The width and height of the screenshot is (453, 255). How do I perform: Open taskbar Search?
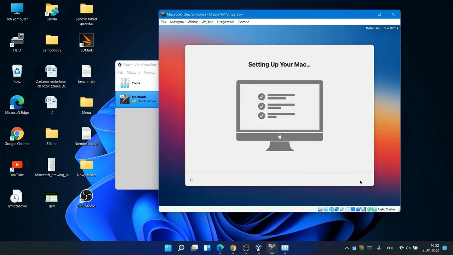pos(181,248)
